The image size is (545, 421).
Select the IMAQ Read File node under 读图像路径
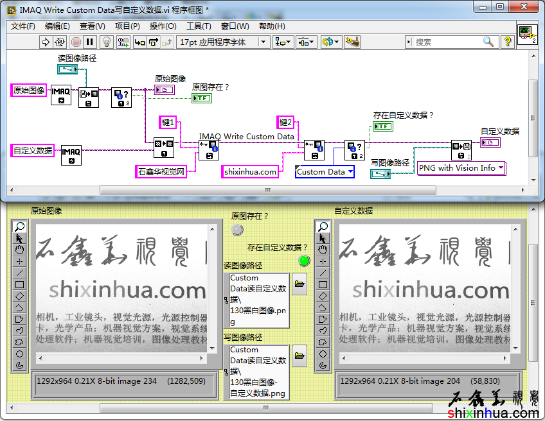[x=89, y=98]
